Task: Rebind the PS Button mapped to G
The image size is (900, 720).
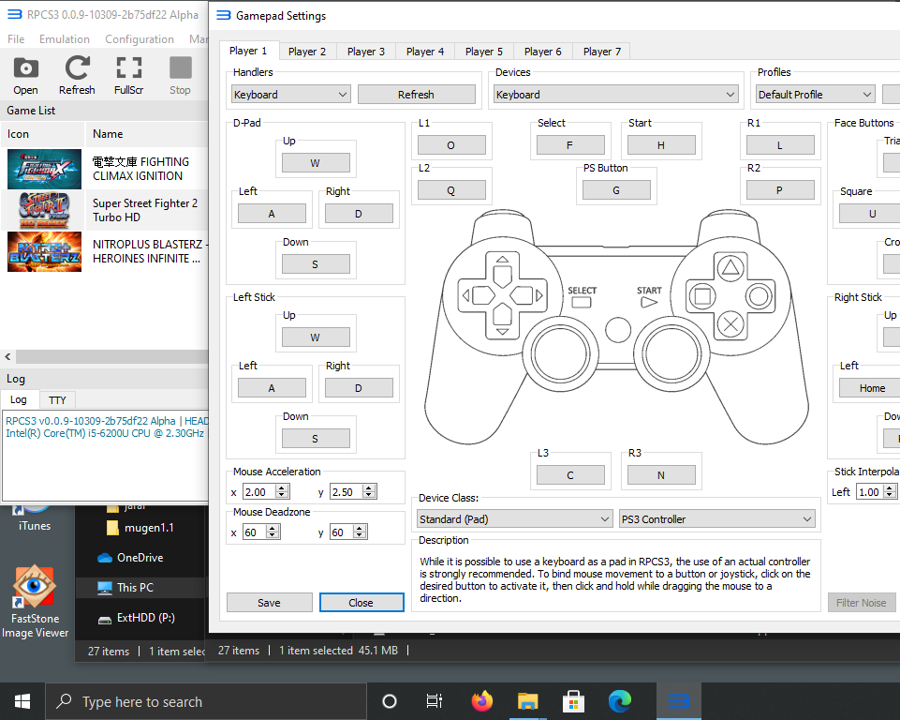Action: pyautogui.click(x=616, y=189)
